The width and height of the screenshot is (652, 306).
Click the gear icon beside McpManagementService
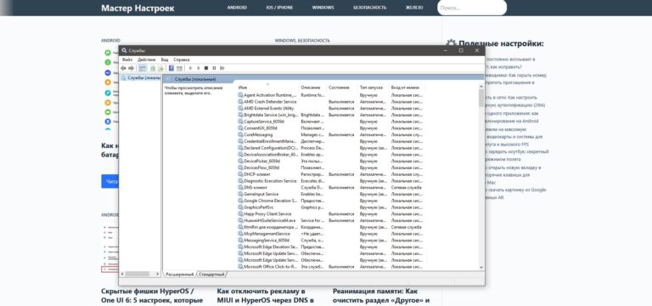(x=240, y=234)
